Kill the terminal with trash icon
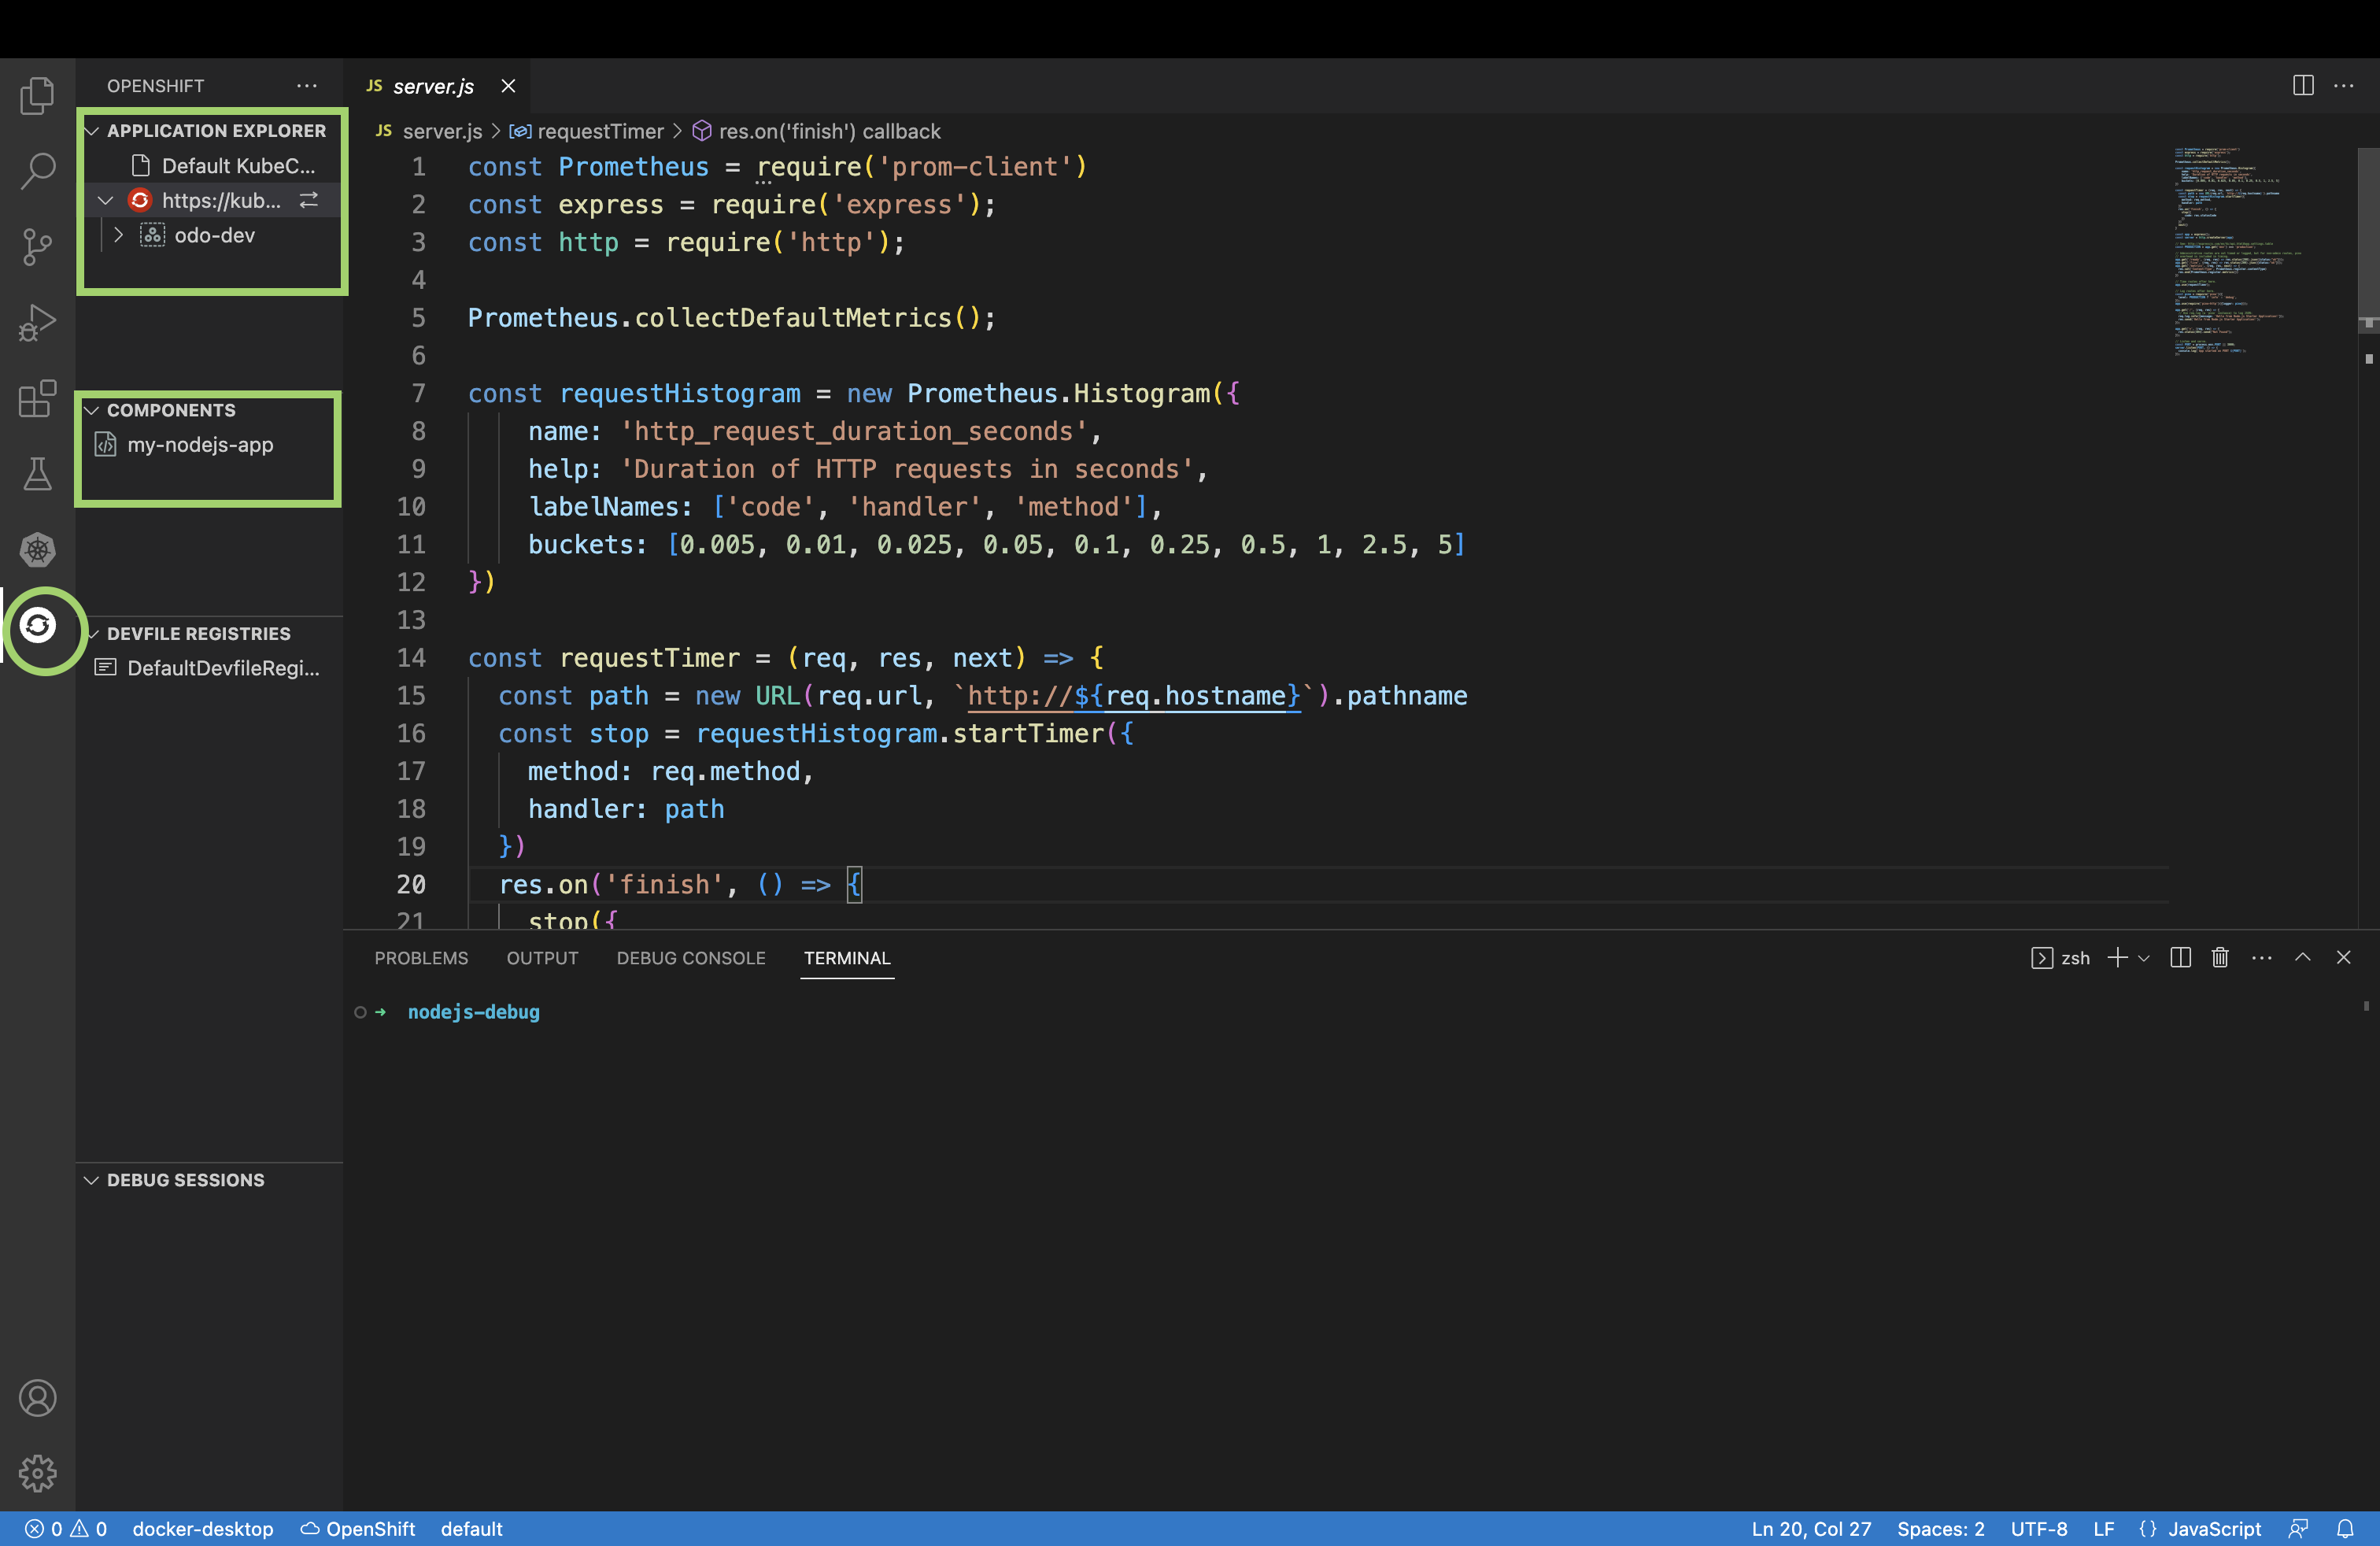 [2220, 957]
